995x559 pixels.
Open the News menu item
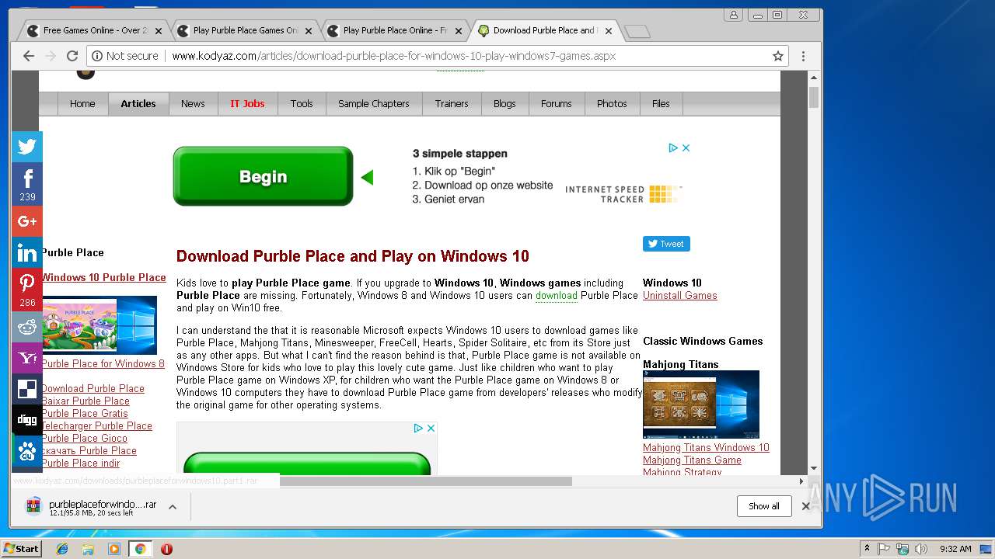[193, 104]
